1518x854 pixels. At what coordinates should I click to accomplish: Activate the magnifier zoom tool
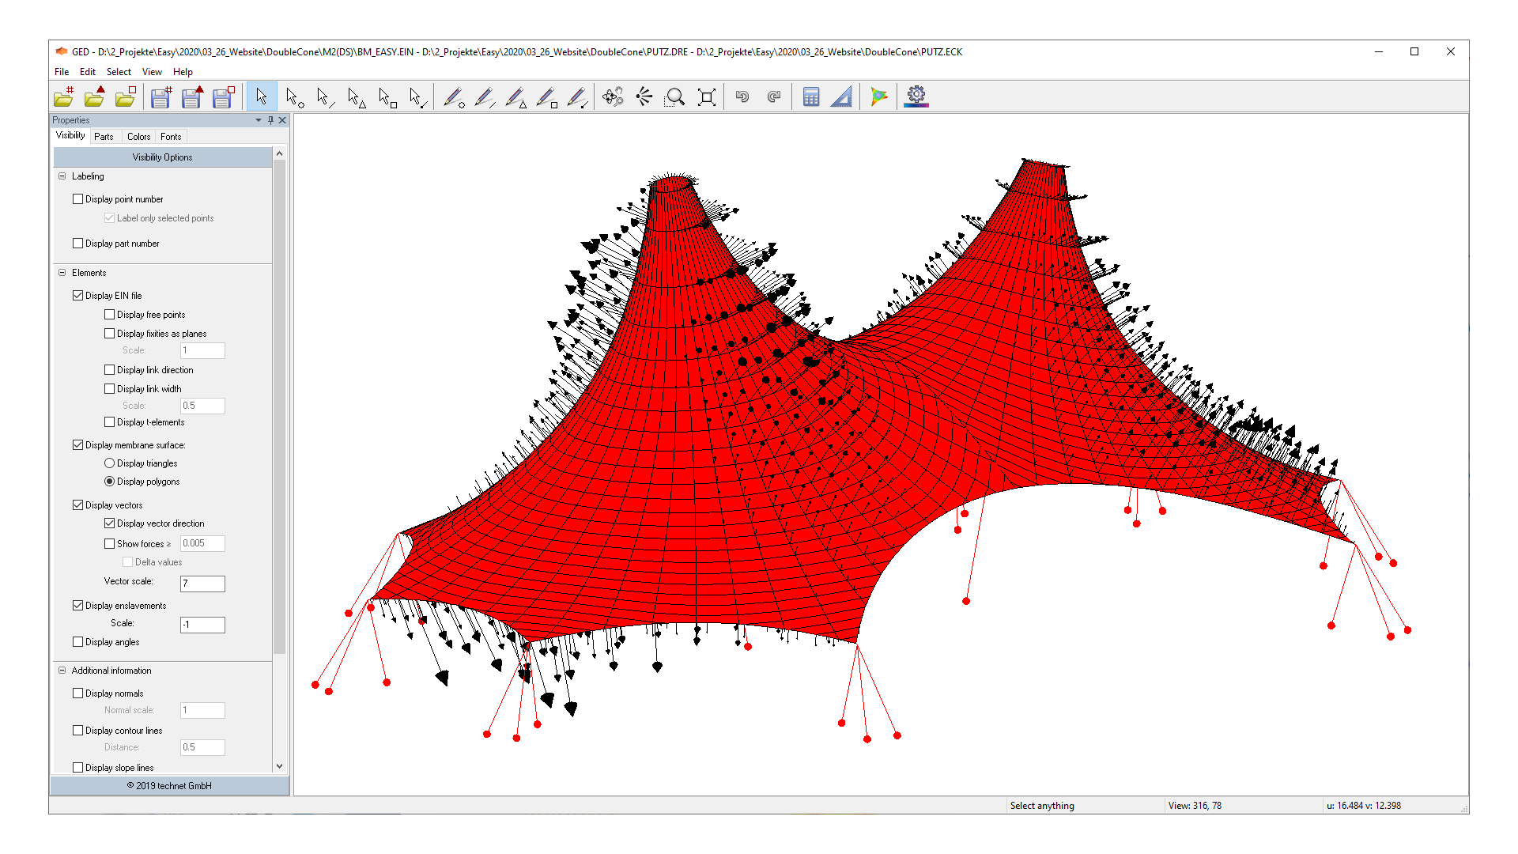pos(675,96)
